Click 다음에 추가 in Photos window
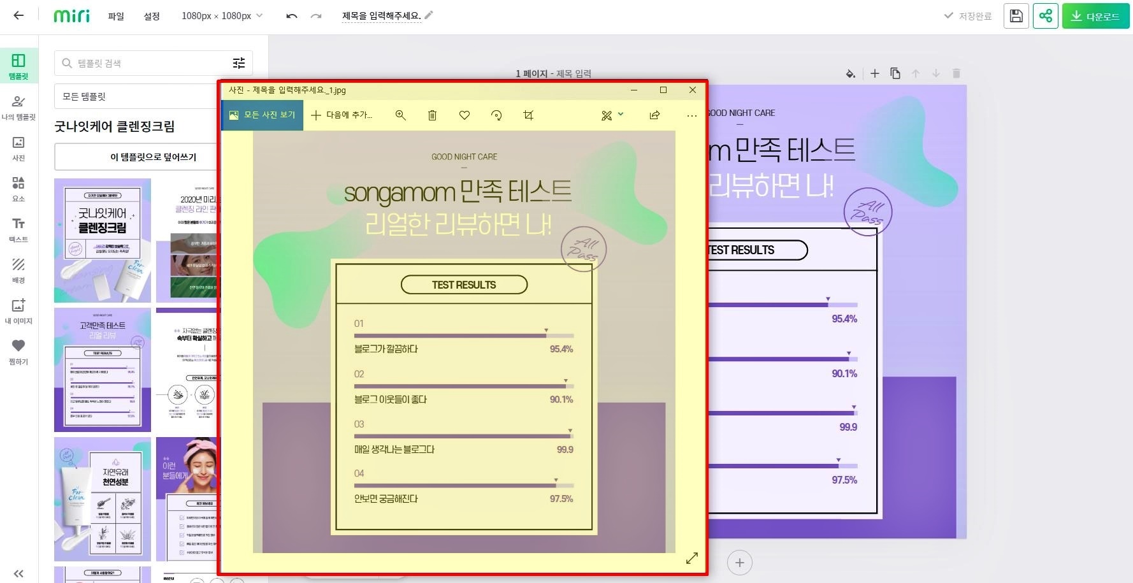Image resolution: width=1133 pixels, height=583 pixels. (342, 115)
